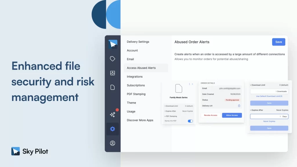Open the downloads inbox icon in sidebar
The height and width of the screenshot is (167, 297).
click(x=113, y=73)
